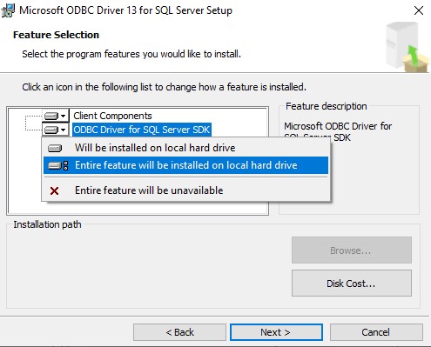Open the Disk Cost... dialog
Viewport: 431px width, 347px height.
(x=352, y=284)
